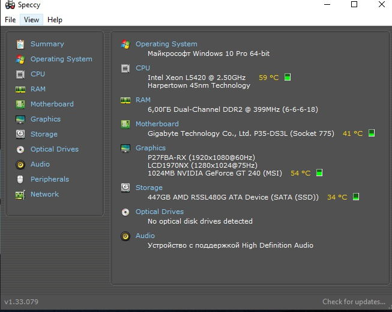Click the Optical Drives heading link in summary
392x312 pixels.
pos(160,212)
